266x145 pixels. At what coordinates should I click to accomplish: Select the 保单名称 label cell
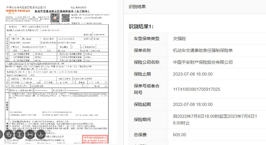(148, 50)
